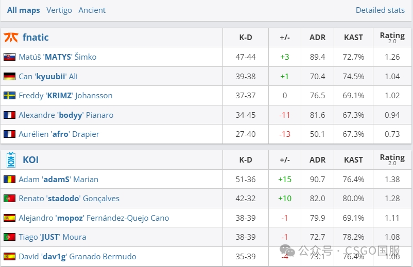This screenshot has width=413, height=267.
Task: Click the German flag beside kyuubii
Action: coord(9,77)
